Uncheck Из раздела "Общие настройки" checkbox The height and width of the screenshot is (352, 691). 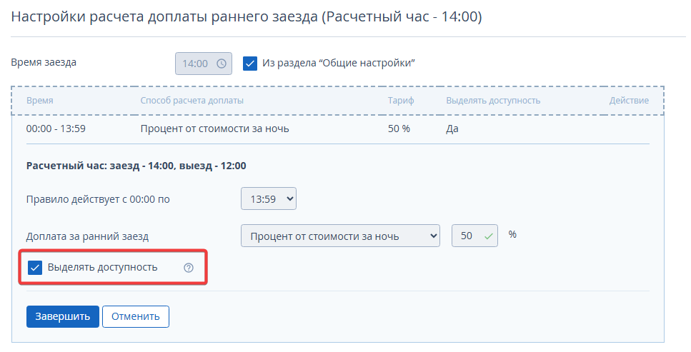pos(250,64)
